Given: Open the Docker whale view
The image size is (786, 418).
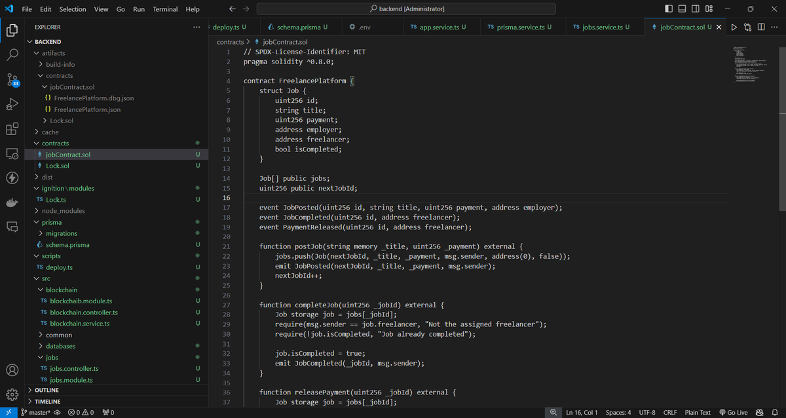Looking at the screenshot, I should point(12,202).
